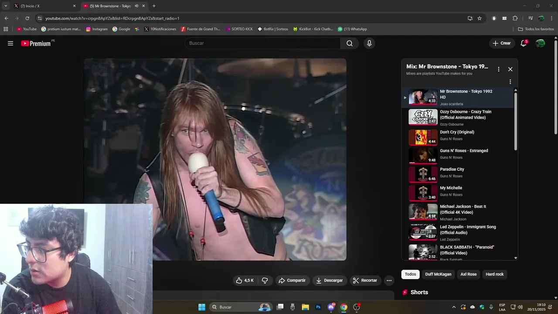Open Mix playlist header options menu
The height and width of the screenshot is (314, 558).
click(x=499, y=69)
